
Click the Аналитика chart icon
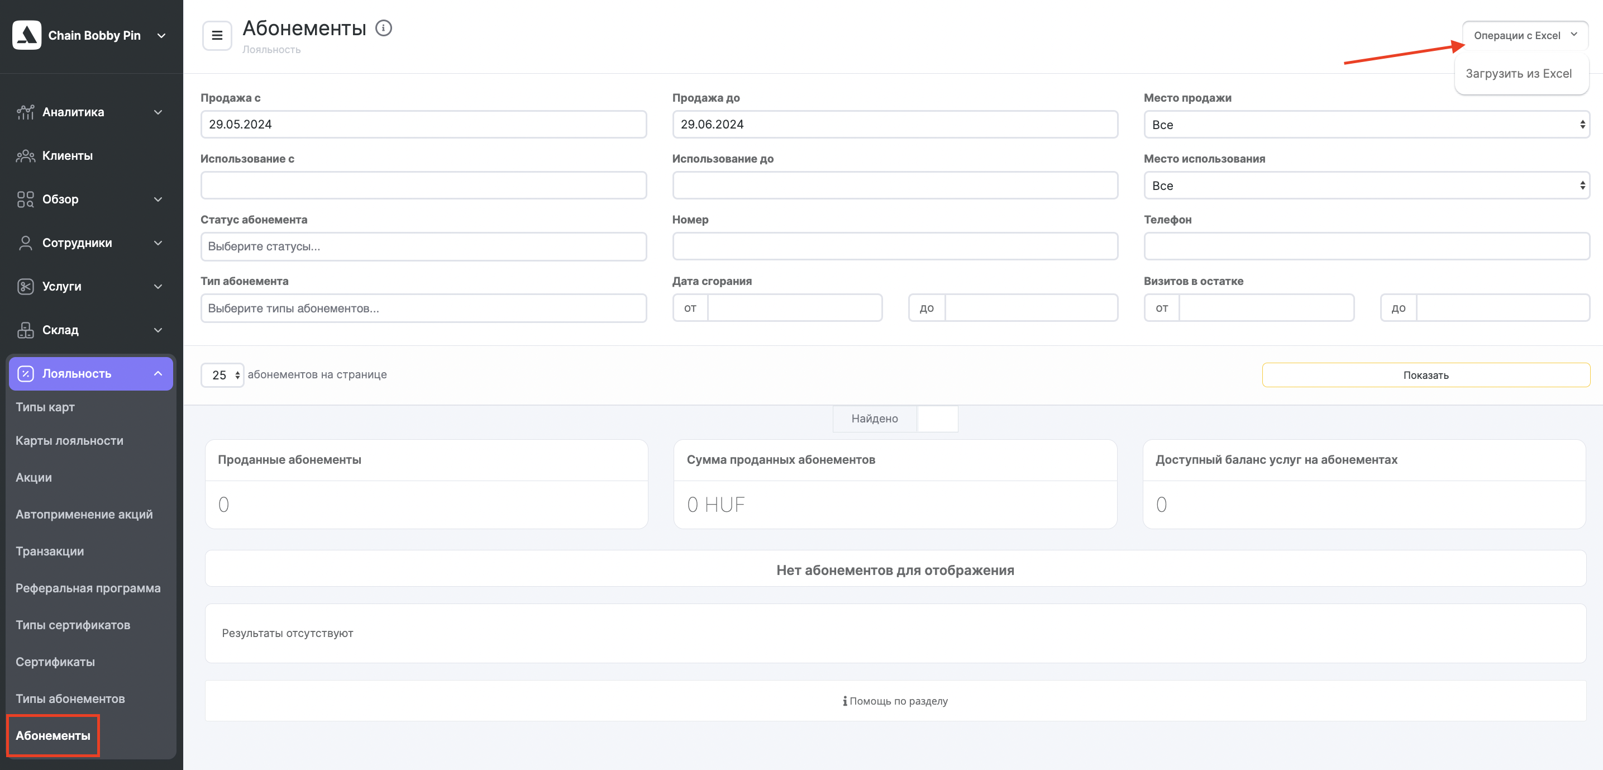(x=25, y=112)
